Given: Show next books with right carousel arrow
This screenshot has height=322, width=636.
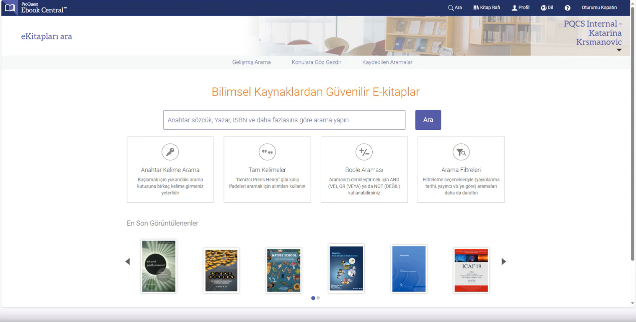Looking at the screenshot, I should tap(504, 262).
